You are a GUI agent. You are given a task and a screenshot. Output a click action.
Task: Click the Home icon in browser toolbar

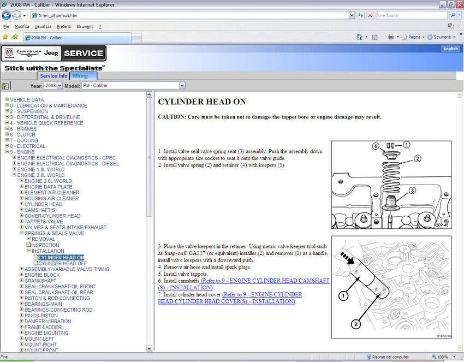[360, 37]
